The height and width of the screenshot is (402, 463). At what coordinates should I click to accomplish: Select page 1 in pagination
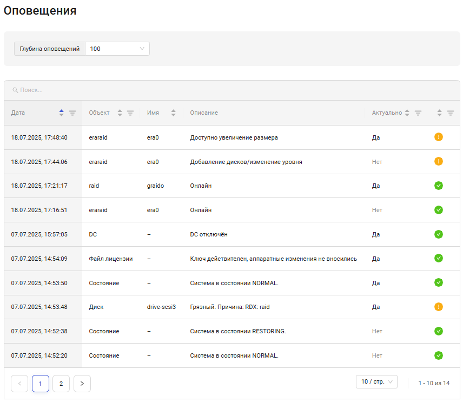[x=41, y=384]
